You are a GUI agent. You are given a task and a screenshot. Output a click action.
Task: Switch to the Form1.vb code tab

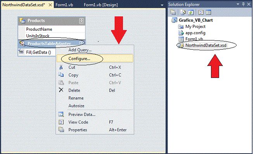64,5
